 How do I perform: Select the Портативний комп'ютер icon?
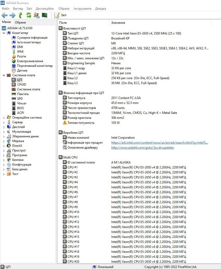click(x=14, y=66)
